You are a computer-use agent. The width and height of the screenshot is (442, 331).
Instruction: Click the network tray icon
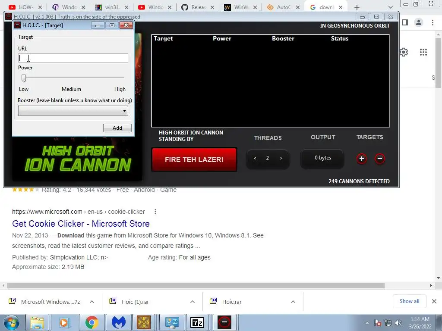tap(388, 323)
